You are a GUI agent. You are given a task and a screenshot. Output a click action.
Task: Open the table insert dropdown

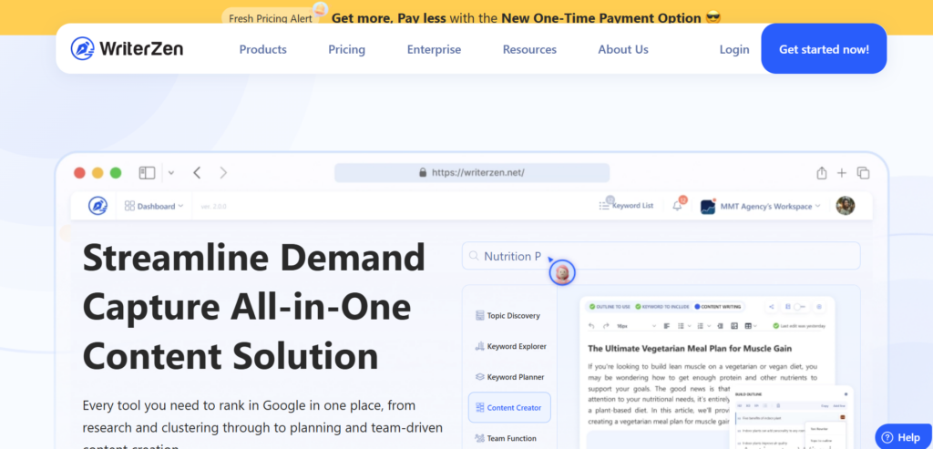pos(751,326)
